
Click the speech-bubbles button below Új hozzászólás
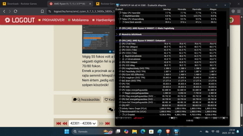point(111,110)
